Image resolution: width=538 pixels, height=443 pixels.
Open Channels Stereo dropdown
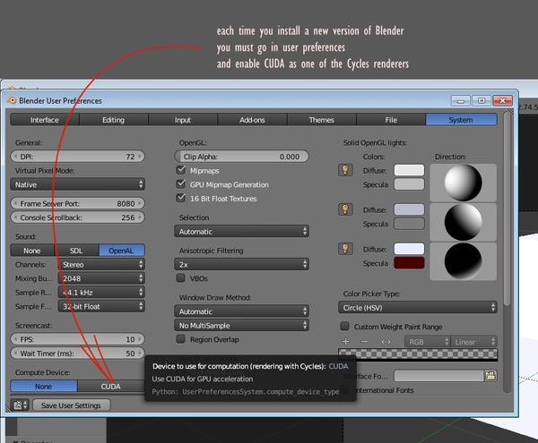pos(101,264)
